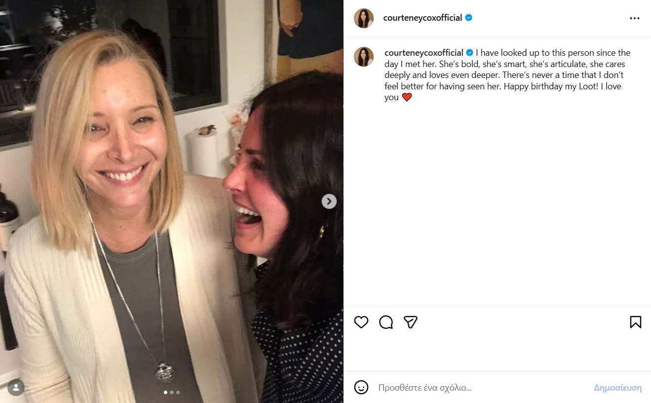Share the post using the paper plane icon
The height and width of the screenshot is (403, 651).
(x=411, y=322)
